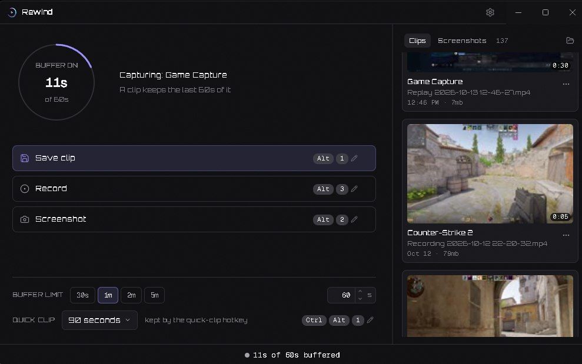This screenshot has height=364, width=582.
Task: Switch to the Clips tab
Action: [417, 41]
